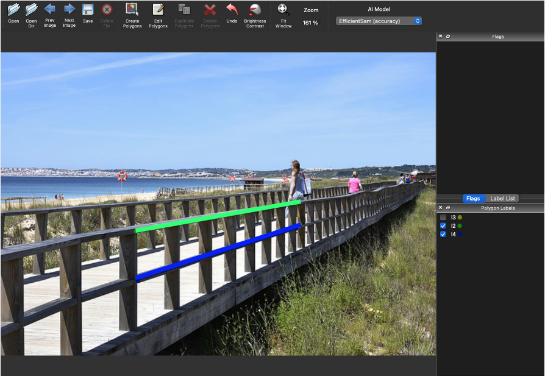The height and width of the screenshot is (376, 545).
Task: Select the Flags tab
Action: pos(473,198)
